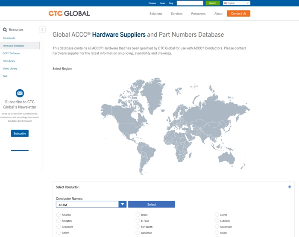Click the newsletter envelope icon
Image resolution: width=299 pixels, height=237 pixels.
tap(20, 93)
